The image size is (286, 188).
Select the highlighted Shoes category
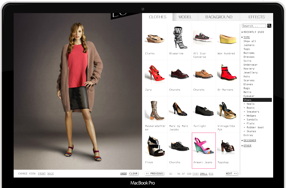(x=257, y=100)
